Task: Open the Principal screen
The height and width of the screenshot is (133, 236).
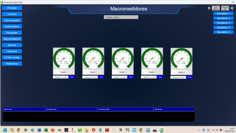Action: click(x=12, y=8)
